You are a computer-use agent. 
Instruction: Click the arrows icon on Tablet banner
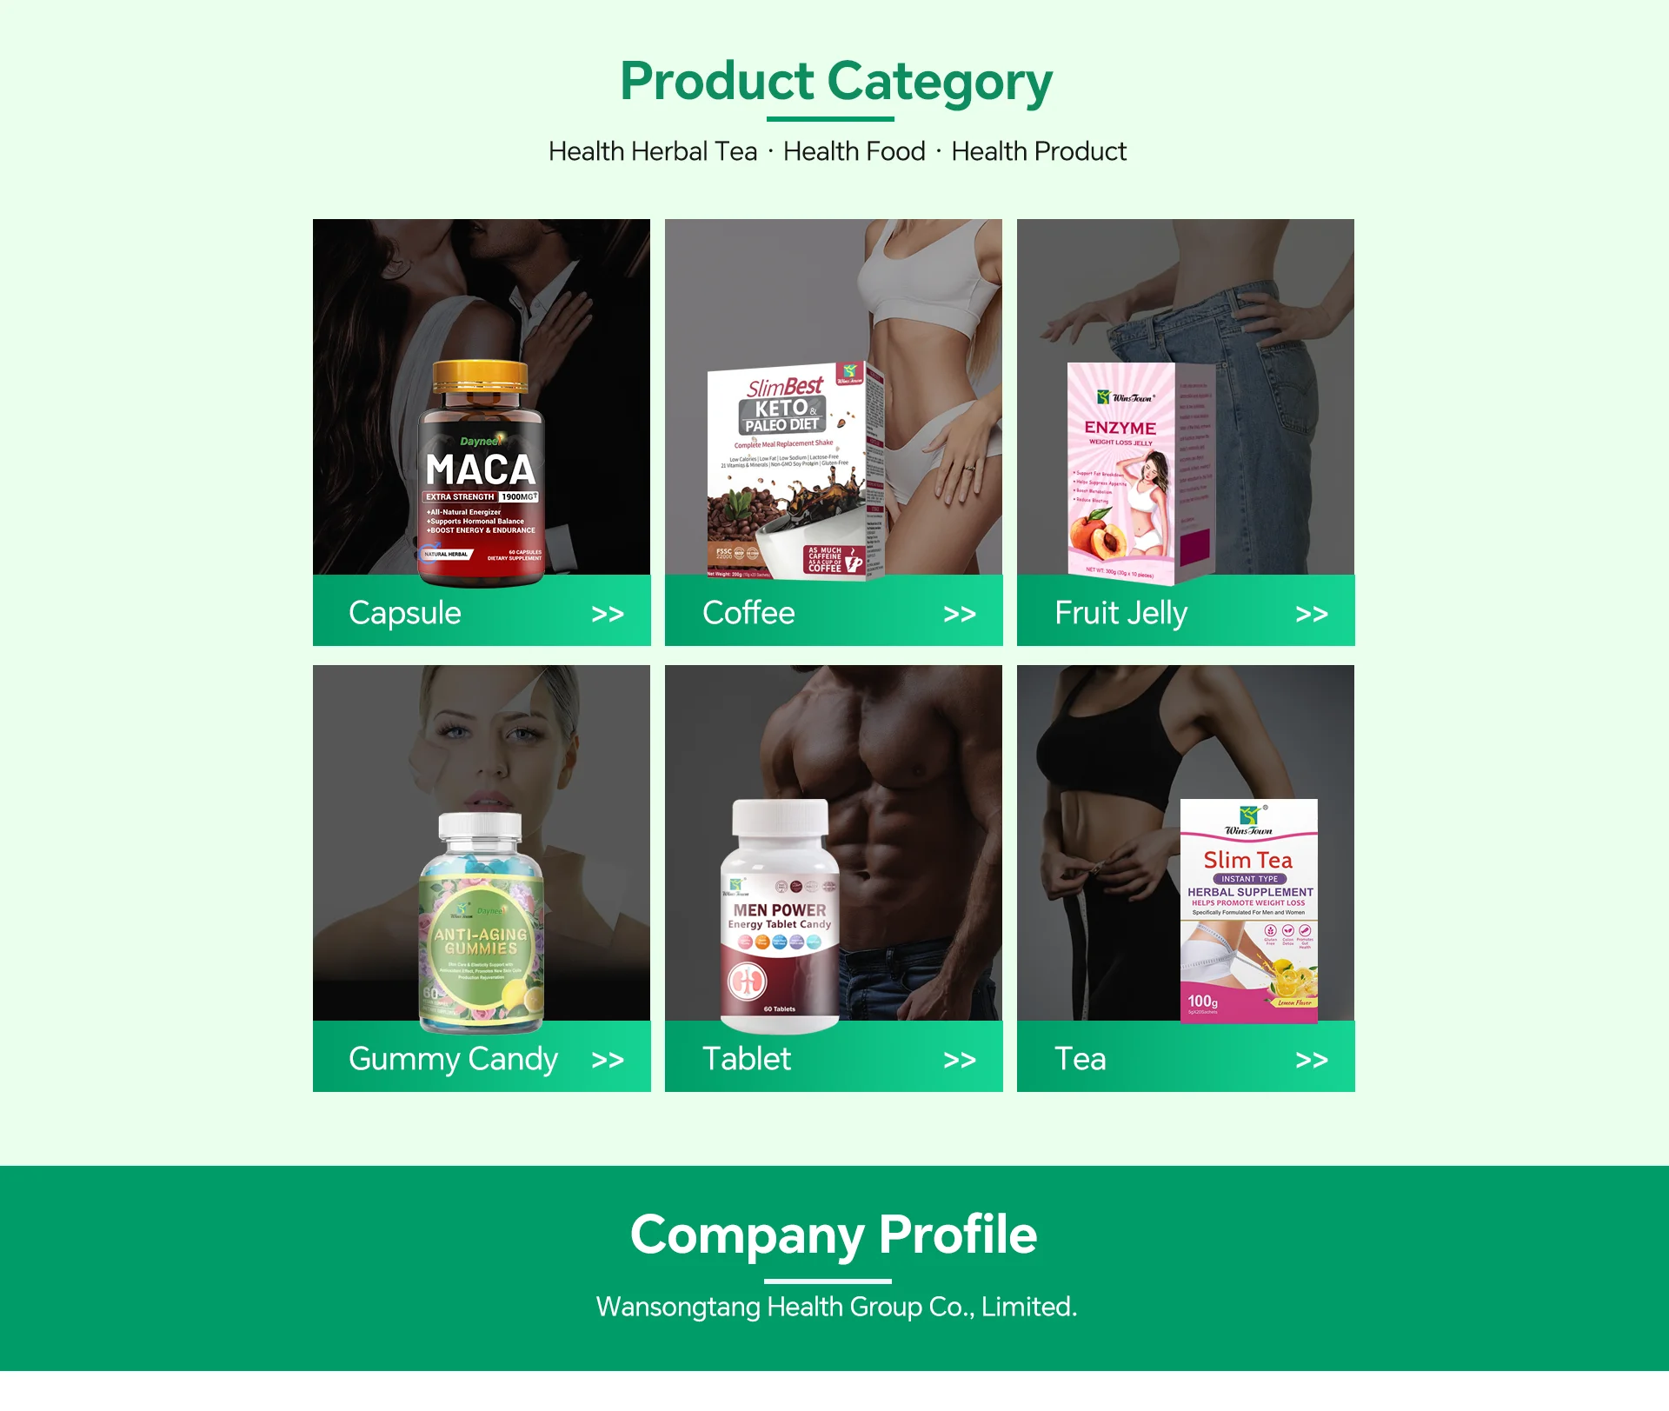coord(960,1060)
